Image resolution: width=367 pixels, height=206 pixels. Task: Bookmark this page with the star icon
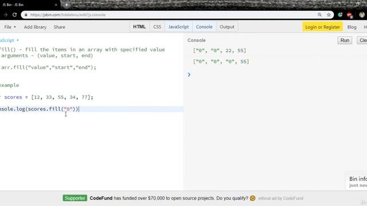tap(329, 15)
